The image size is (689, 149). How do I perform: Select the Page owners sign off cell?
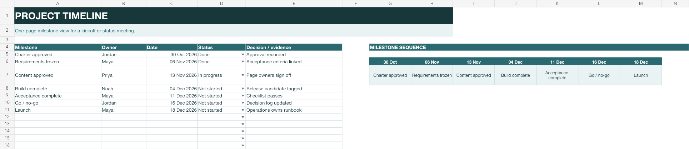pyautogui.click(x=294, y=75)
